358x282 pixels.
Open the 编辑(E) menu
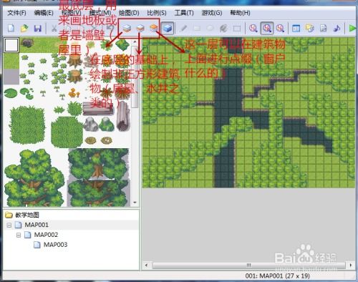pyautogui.click(x=44, y=13)
